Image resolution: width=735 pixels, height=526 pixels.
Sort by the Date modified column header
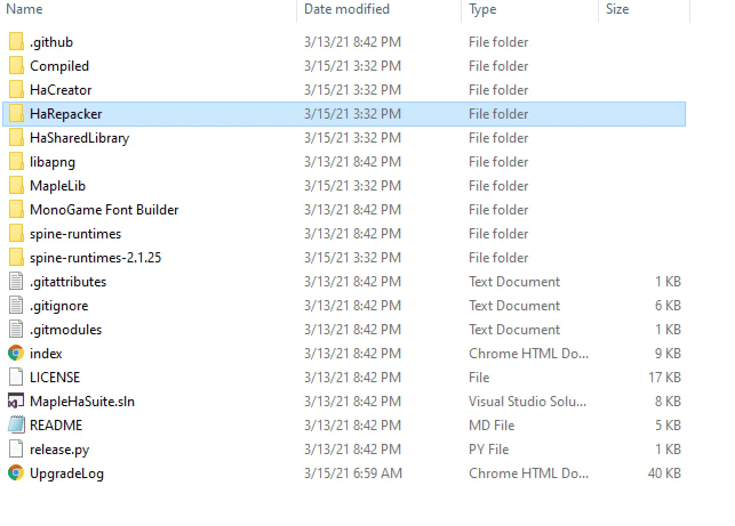(347, 9)
